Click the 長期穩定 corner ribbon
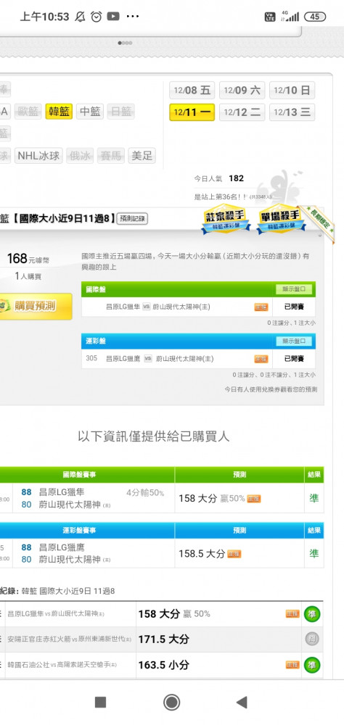The width and height of the screenshot is (344, 725). pos(319,224)
